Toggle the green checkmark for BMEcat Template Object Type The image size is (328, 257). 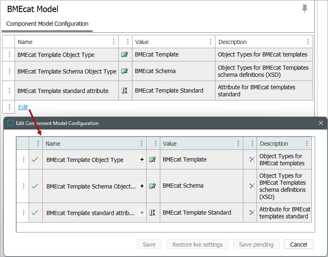point(35,159)
